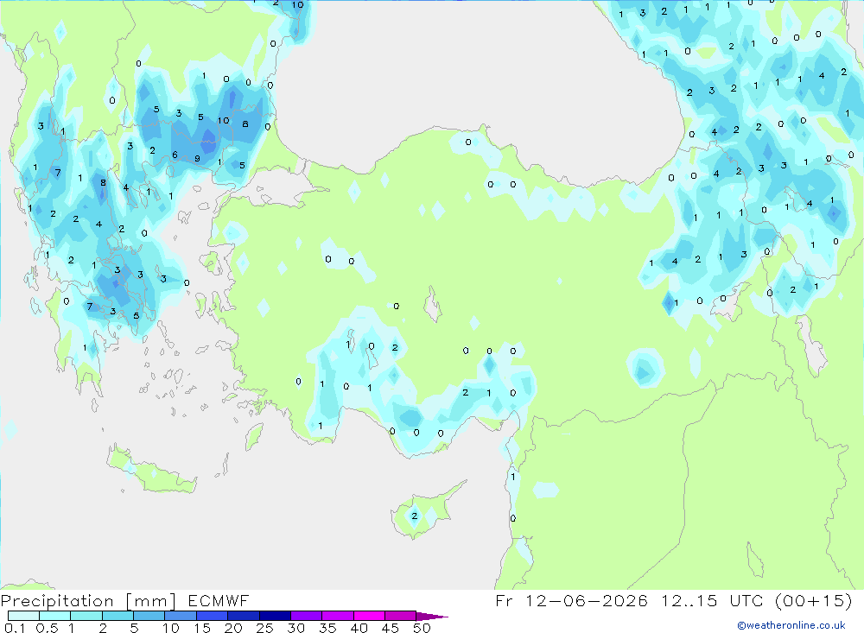Click the 35–40 mm magenta legend swatch

point(338,616)
